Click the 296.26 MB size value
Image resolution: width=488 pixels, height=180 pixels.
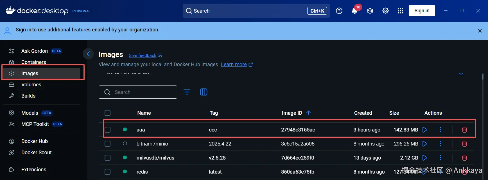(x=406, y=144)
